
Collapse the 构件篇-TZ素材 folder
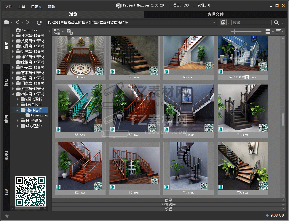click(x=13, y=94)
